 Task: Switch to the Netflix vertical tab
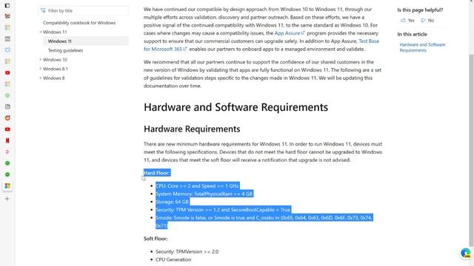click(7, 140)
